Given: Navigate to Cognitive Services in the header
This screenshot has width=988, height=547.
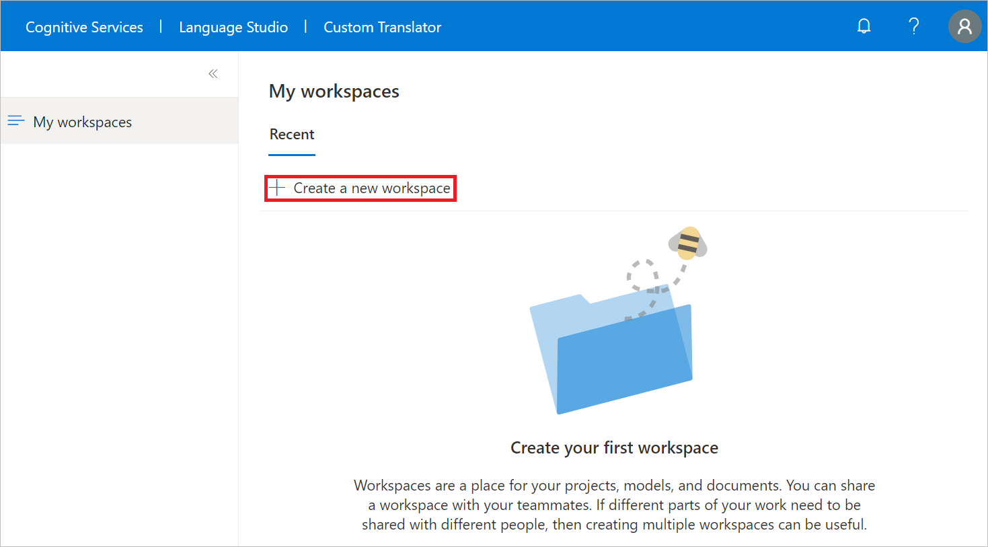Looking at the screenshot, I should (x=83, y=26).
